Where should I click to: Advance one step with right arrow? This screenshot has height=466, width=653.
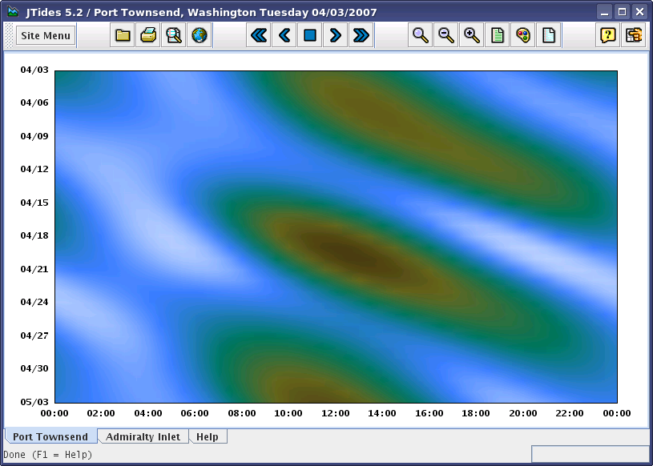[336, 35]
